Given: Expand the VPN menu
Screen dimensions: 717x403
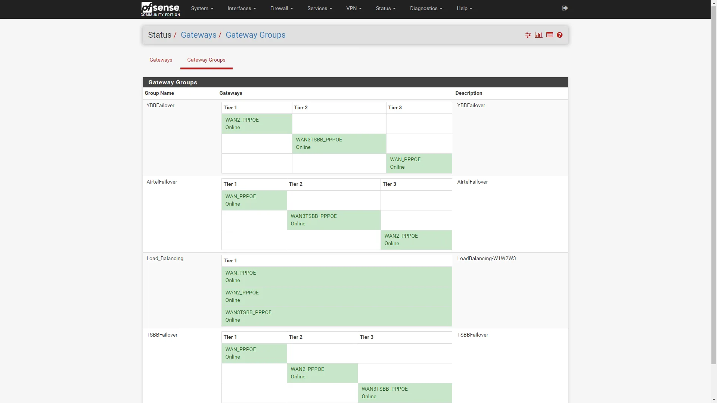Looking at the screenshot, I should point(354,8).
